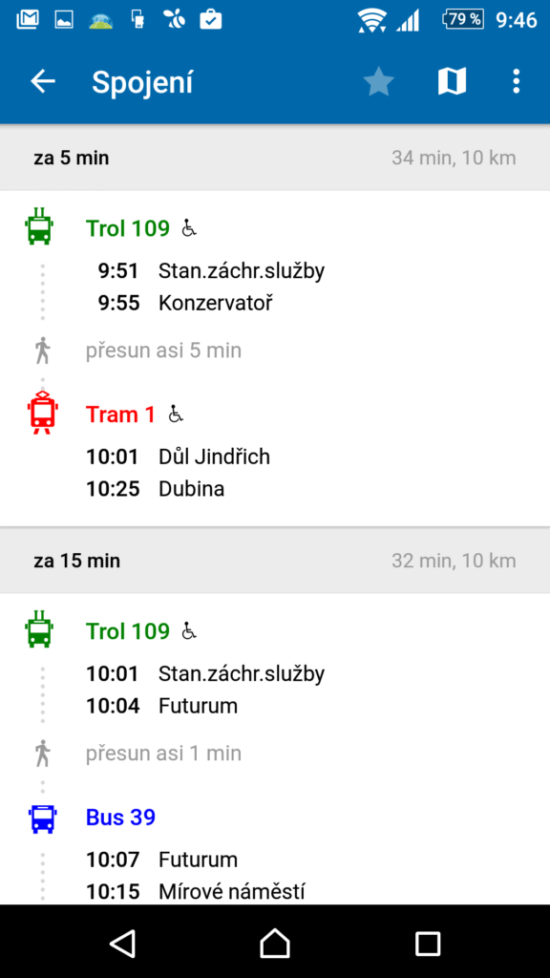Select the 'za 5 min' connection header
This screenshot has height=978, width=550.
[275, 158]
